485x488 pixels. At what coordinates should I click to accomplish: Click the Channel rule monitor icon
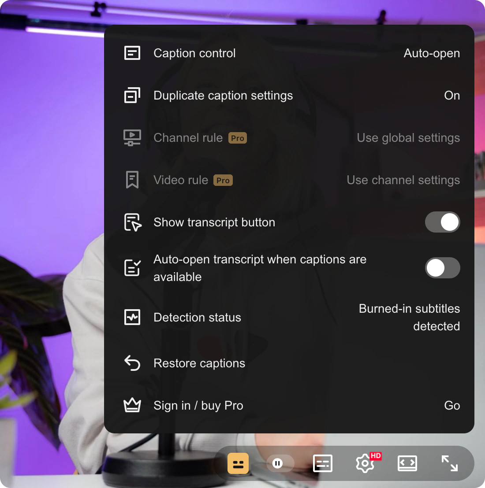pos(132,137)
